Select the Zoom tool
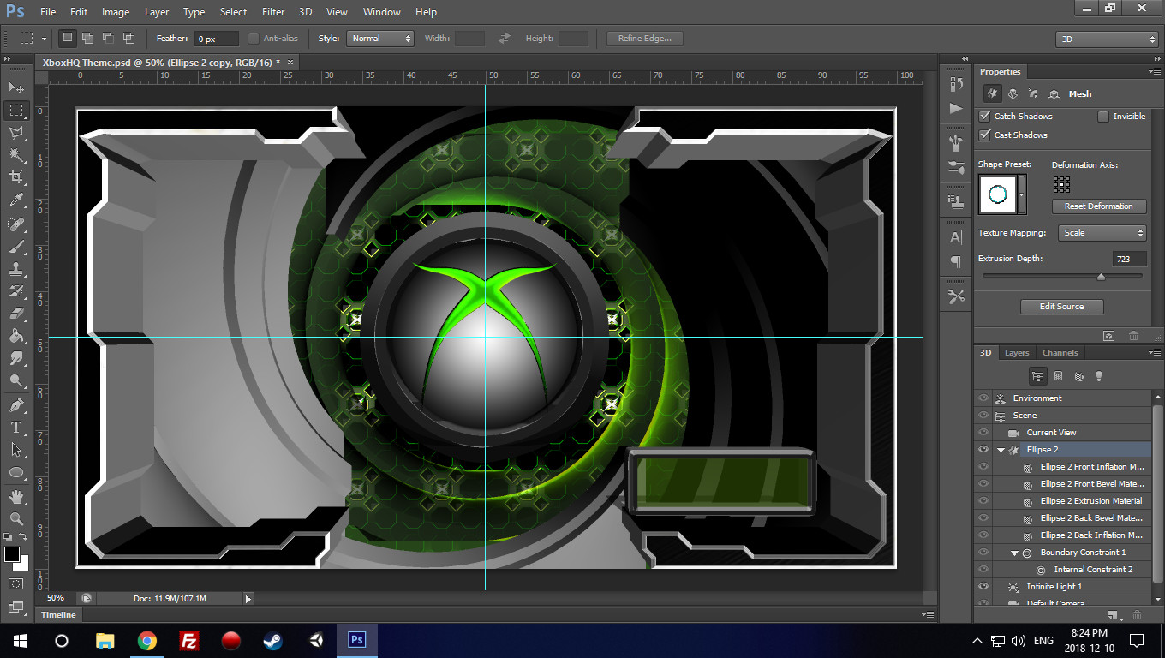This screenshot has width=1165, height=658. (x=16, y=518)
